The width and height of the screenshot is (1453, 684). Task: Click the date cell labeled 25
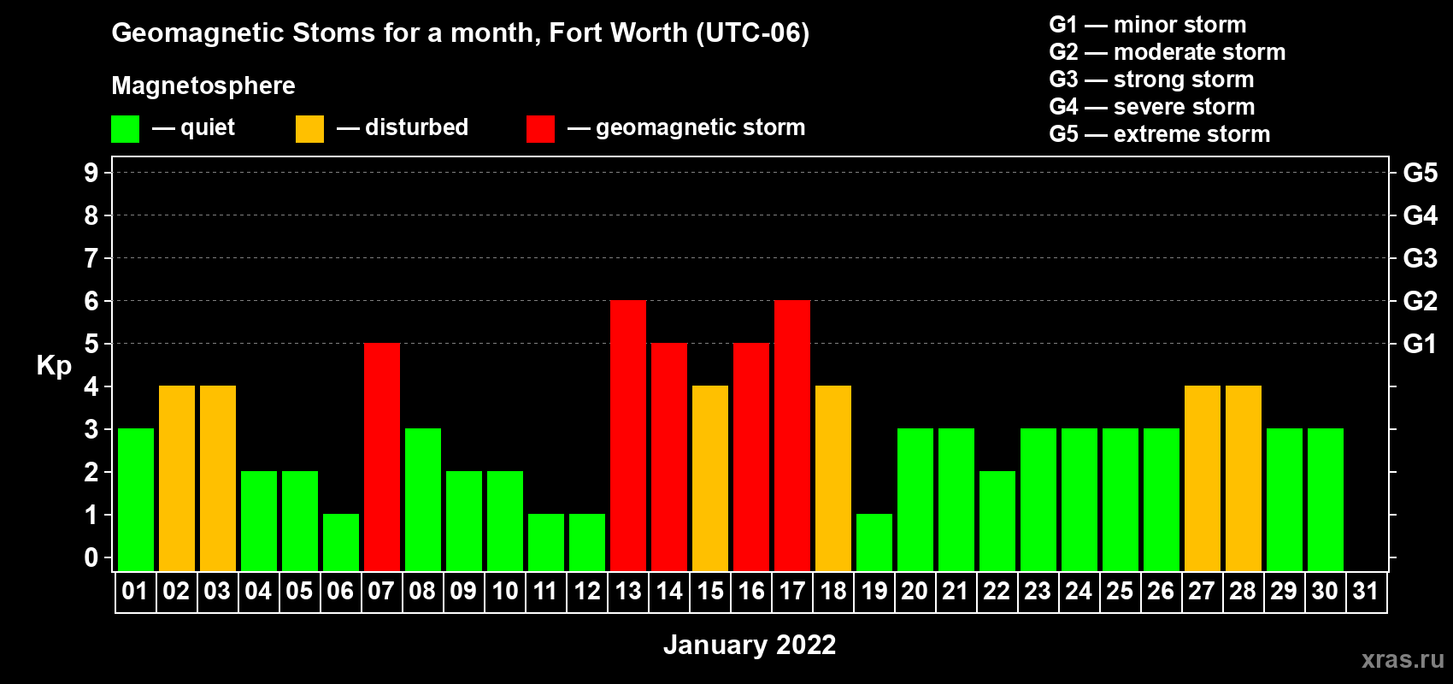tap(1121, 592)
